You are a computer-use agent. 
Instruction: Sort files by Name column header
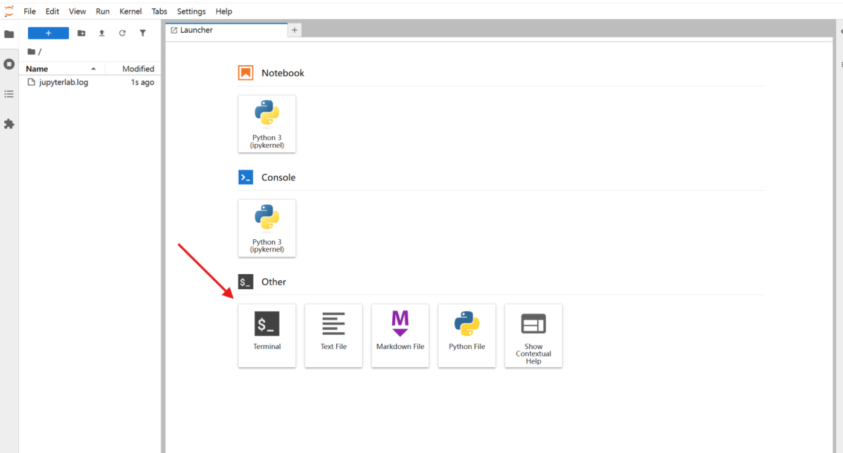(37, 69)
